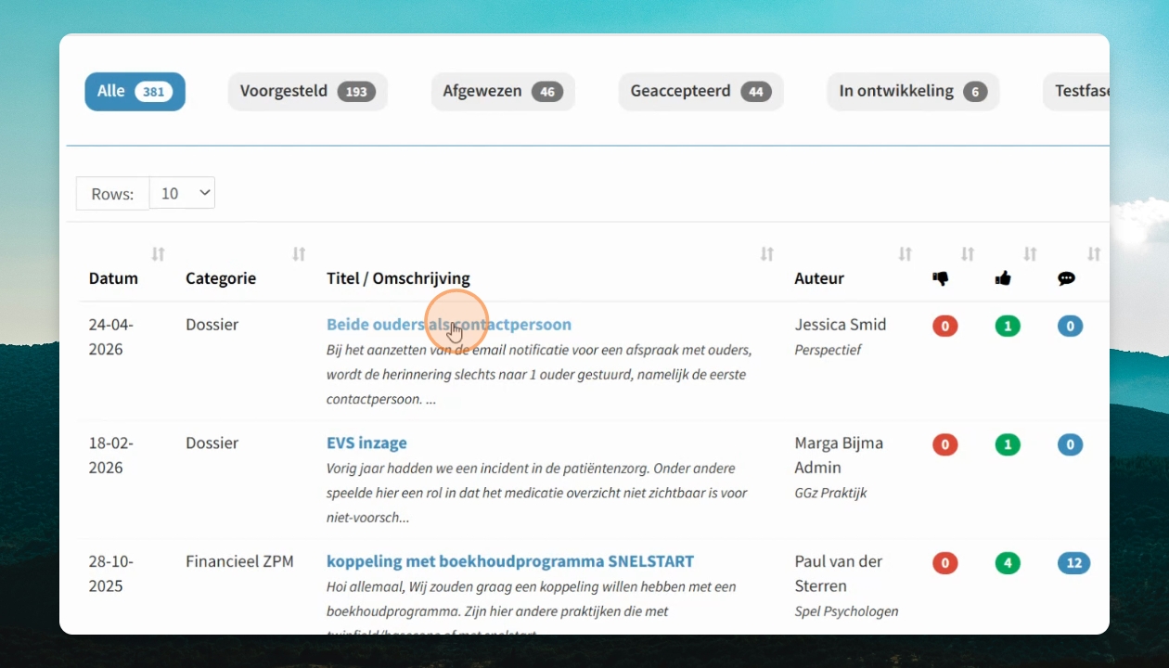Image resolution: width=1169 pixels, height=668 pixels.
Task: Sort by Auteur column arrows
Action: pos(906,254)
